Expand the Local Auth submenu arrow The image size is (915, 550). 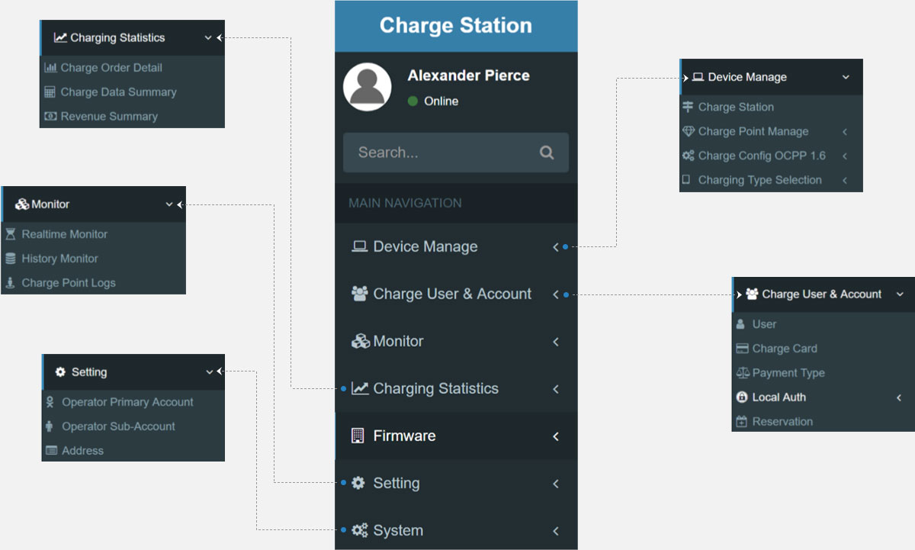pyautogui.click(x=899, y=397)
